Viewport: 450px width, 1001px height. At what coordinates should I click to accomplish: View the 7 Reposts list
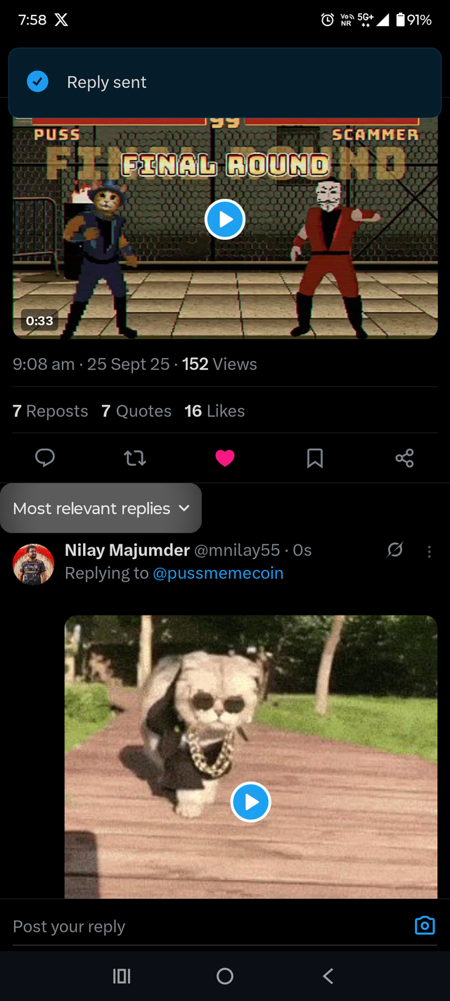51,412
